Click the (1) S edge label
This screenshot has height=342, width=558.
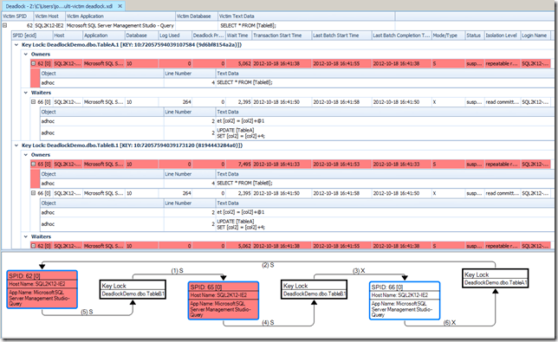coord(178,271)
